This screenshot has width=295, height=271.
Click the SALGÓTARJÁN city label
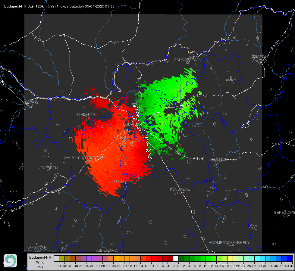click(187, 60)
